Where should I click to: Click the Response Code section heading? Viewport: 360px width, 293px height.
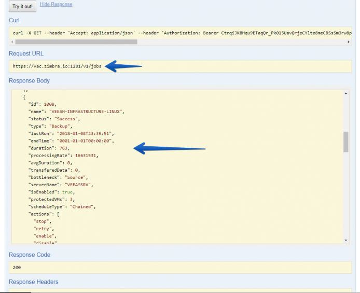click(30, 255)
